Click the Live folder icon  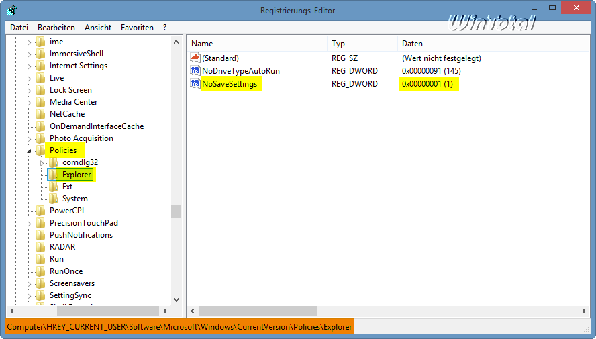41,78
